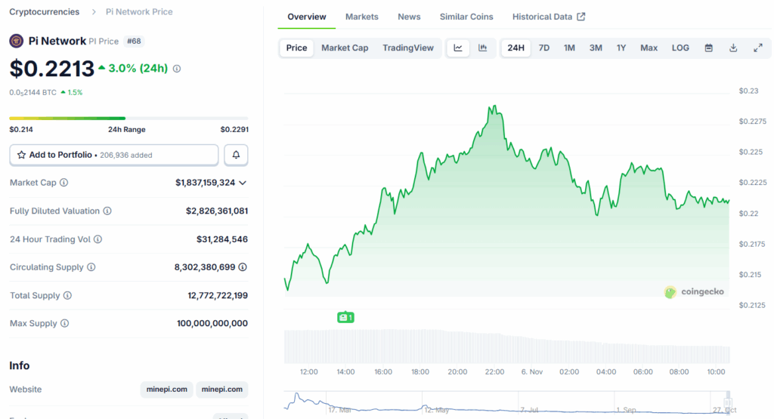Switch to candlestick chart view icon
This screenshot has height=419, width=774.
[483, 48]
